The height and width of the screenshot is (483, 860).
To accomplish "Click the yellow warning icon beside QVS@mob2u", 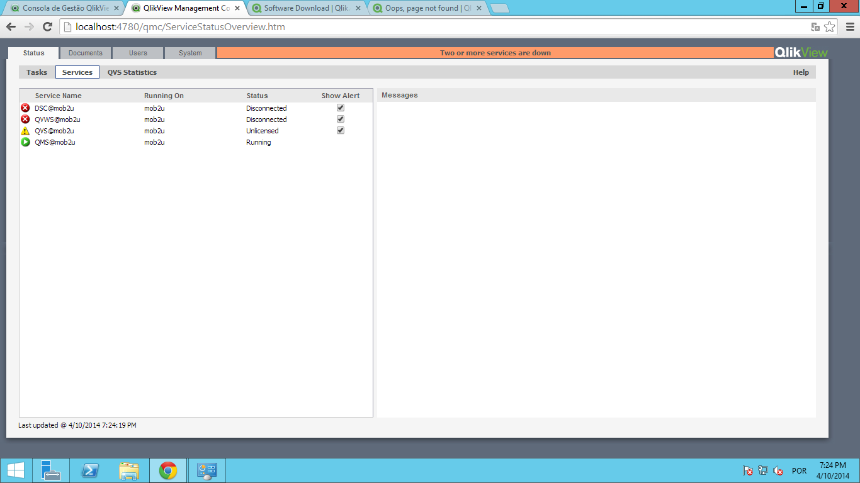I will point(25,131).
